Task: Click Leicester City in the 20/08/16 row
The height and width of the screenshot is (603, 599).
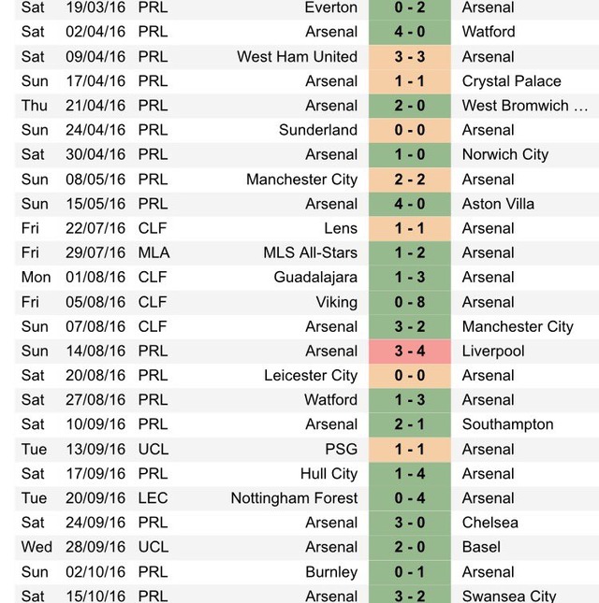Action: (311, 375)
